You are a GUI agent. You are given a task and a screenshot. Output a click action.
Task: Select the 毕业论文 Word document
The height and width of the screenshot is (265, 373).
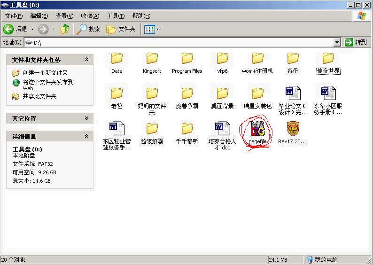293,101
